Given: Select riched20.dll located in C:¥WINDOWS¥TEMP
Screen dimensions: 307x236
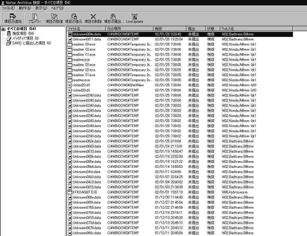Looking at the screenshot, I should (x=81, y=90).
